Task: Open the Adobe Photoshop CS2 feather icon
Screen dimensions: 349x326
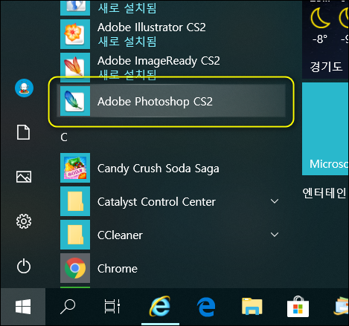Action: pyautogui.click(x=75, y=101)
